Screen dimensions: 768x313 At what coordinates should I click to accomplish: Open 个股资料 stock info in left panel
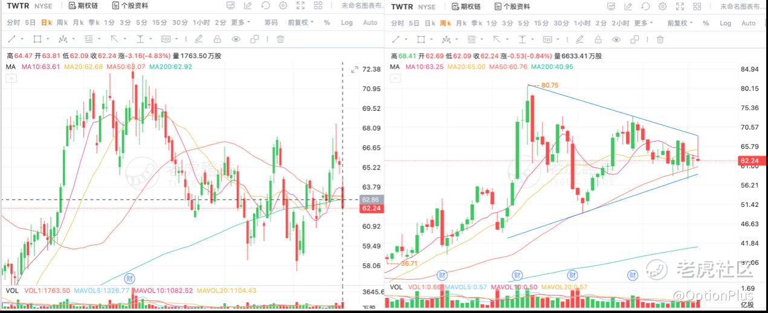(x=130, y=6)
